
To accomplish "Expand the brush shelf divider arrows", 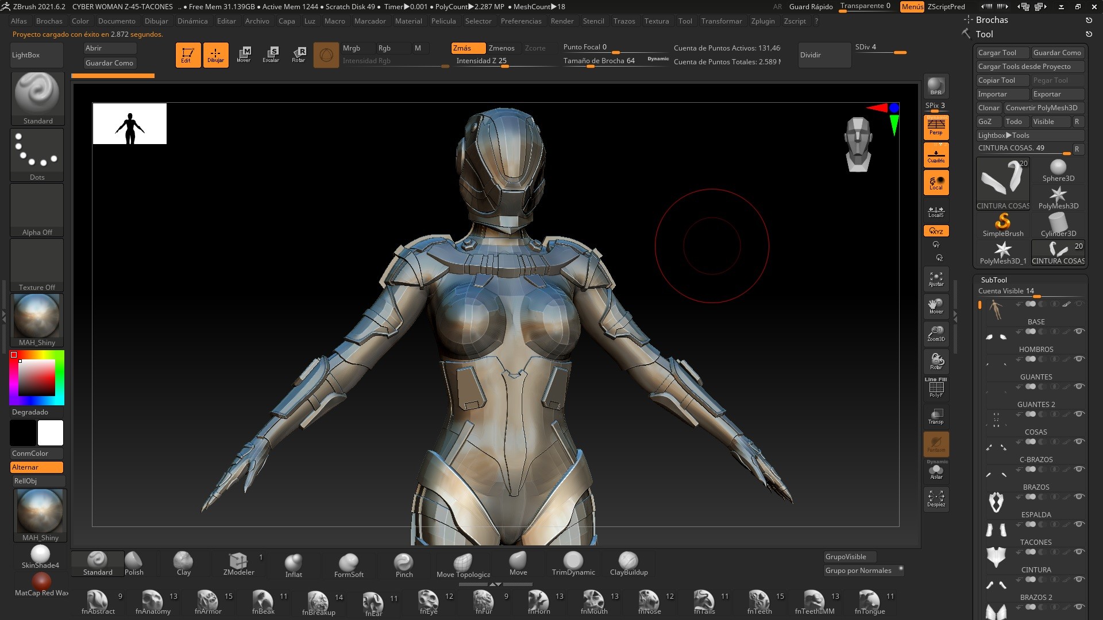I will pos(495,584).
